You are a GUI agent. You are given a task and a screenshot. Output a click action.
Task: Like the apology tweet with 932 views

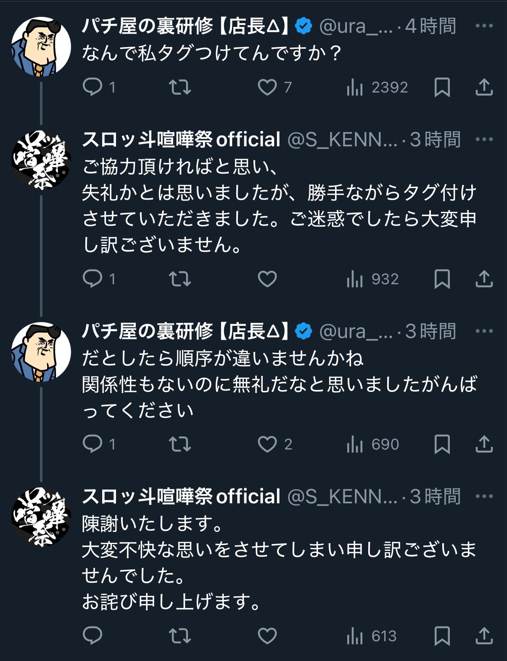click(x=267, y=279)
